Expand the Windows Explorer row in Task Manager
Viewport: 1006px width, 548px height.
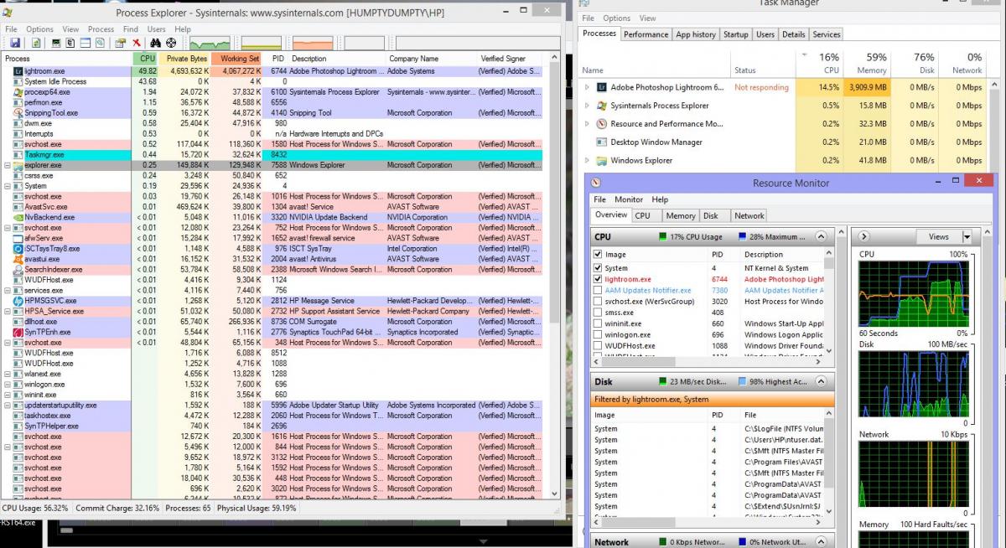pyautogui.click(x=587, y=161)
